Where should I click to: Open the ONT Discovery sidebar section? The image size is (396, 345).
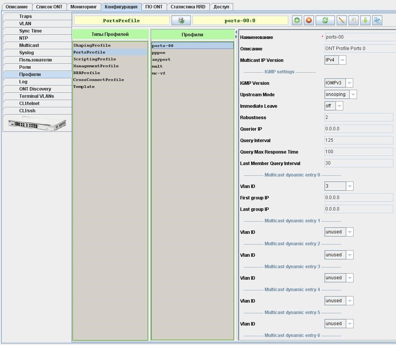coord(35,89)
